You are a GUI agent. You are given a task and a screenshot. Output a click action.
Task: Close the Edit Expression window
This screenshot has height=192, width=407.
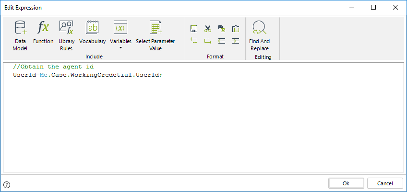[x=395, y=7]
